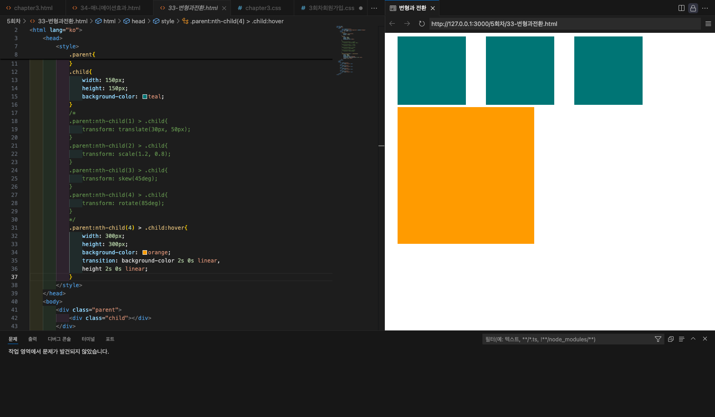Click .parent:nth-child(4) > .child:hover breadcrumb
Screen dimensions: 715x417
(233, 21)
